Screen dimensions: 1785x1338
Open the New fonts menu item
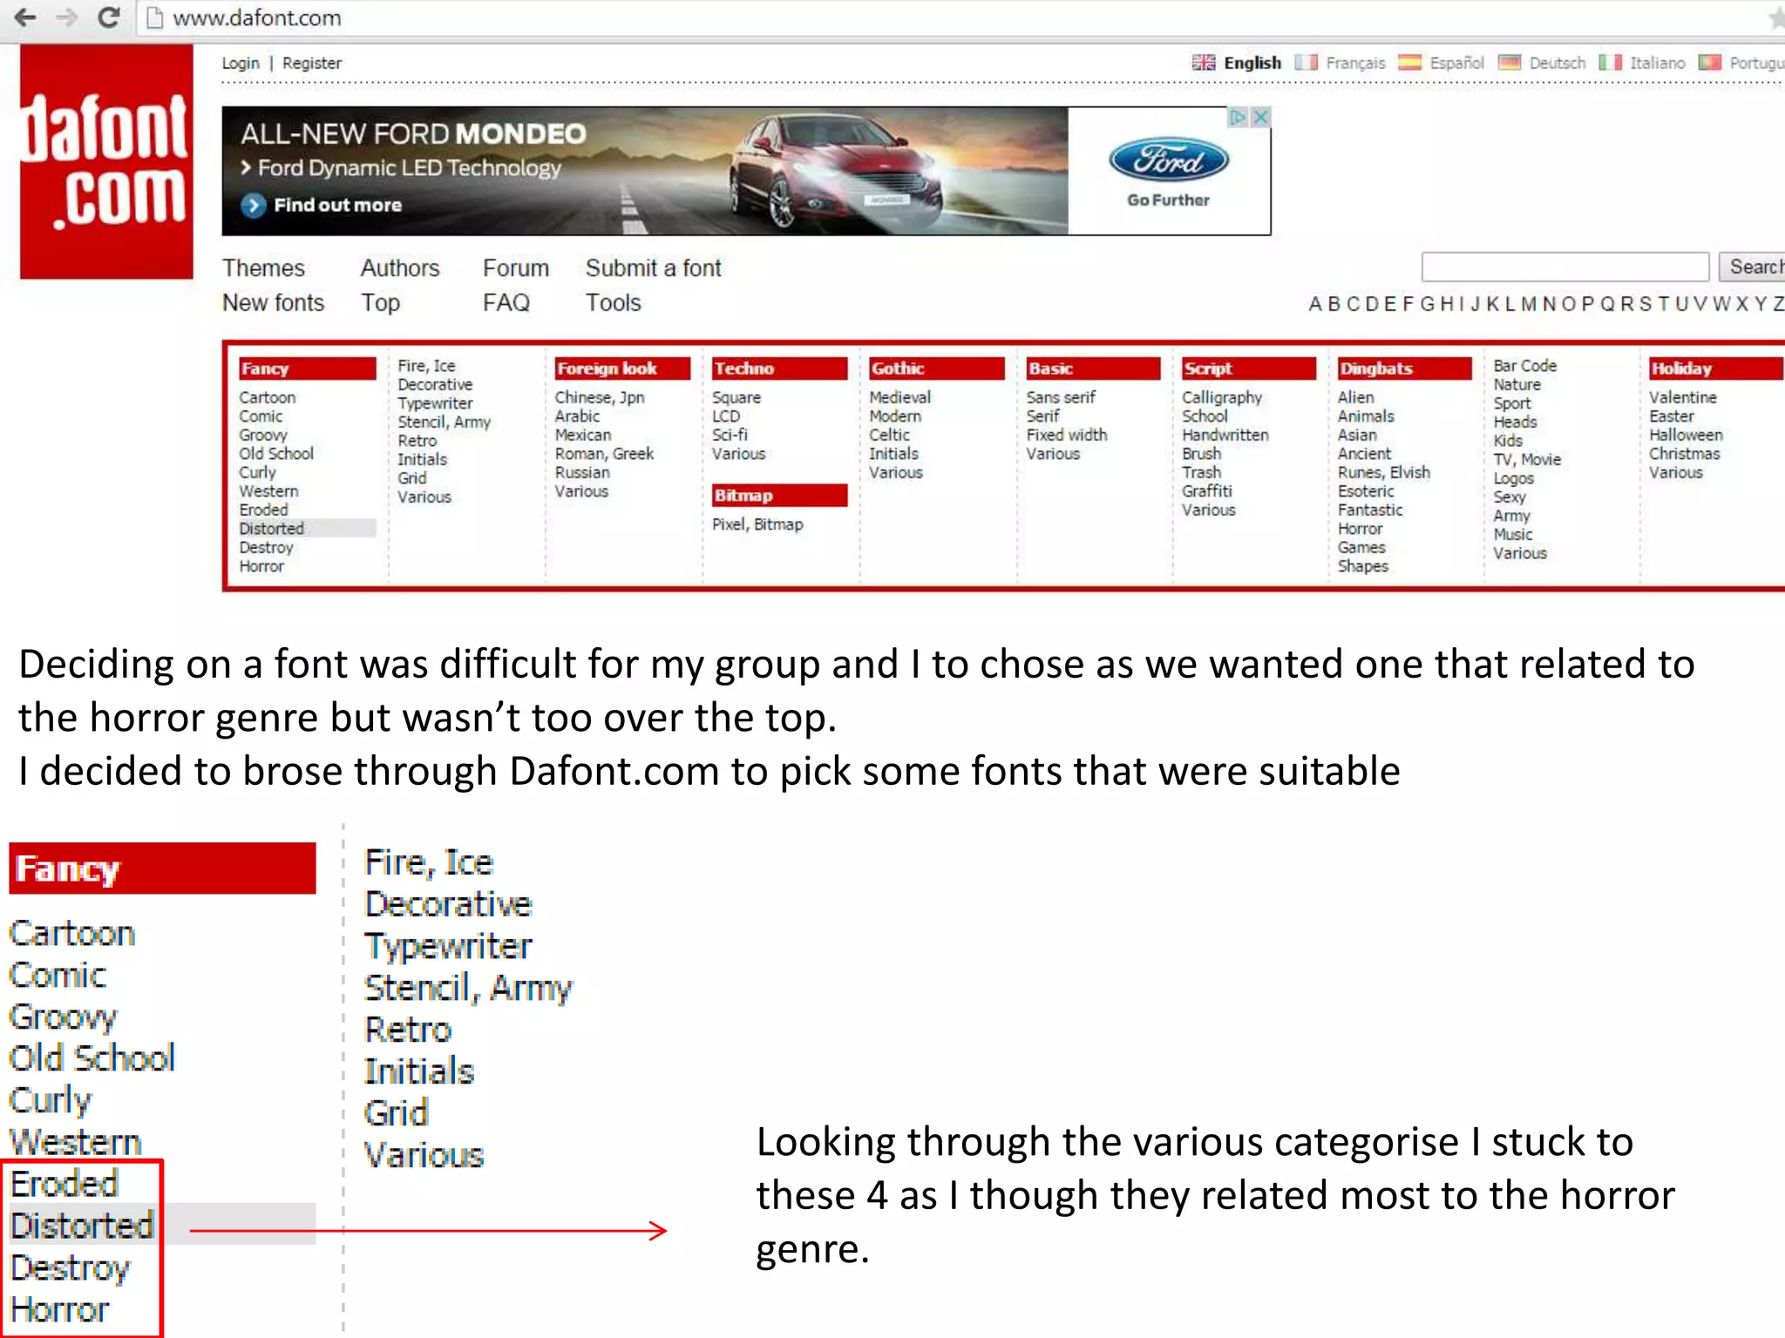pyautogui.click(x=273, y=303)
